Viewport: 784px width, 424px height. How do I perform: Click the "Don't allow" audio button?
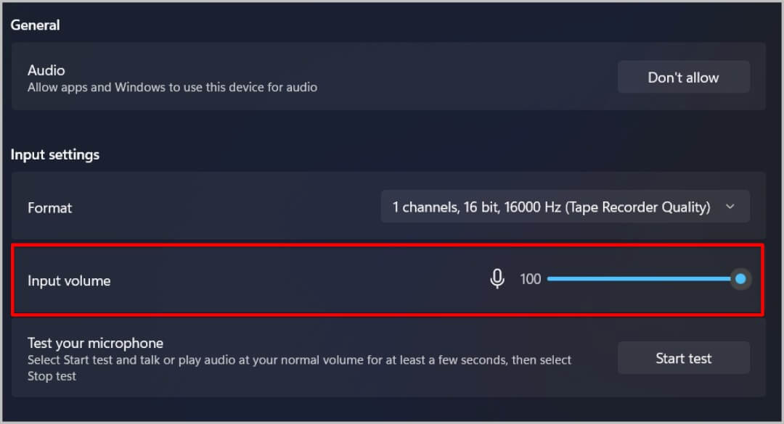point(683,78)
